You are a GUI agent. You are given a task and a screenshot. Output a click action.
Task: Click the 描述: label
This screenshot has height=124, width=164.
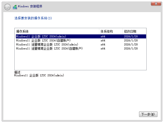click(x=18, y=72)
